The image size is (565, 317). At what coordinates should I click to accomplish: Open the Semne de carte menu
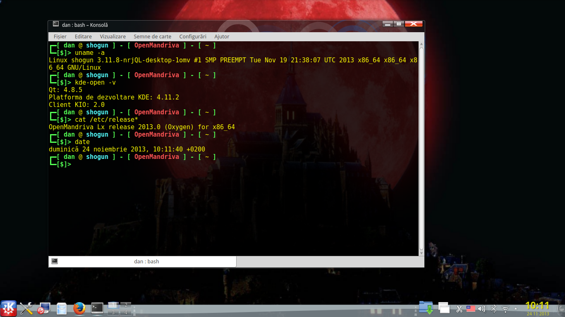point(152,36)
